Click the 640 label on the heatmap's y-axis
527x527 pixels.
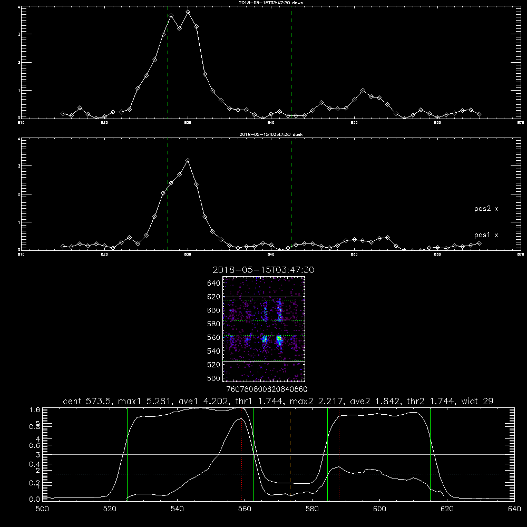(x=214, y=284)
